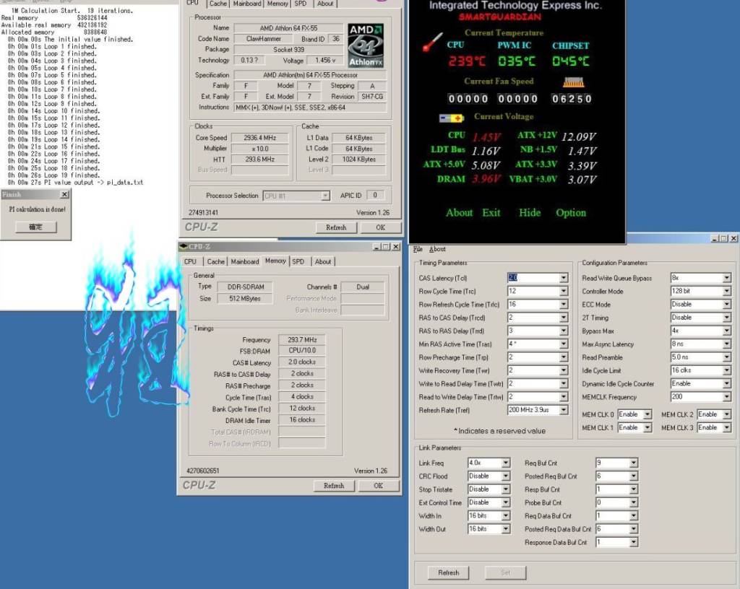The height and width of the screenshot is (589, 740).
Task: Expand the CRC Flood dropdown
Action: (505, 476)
